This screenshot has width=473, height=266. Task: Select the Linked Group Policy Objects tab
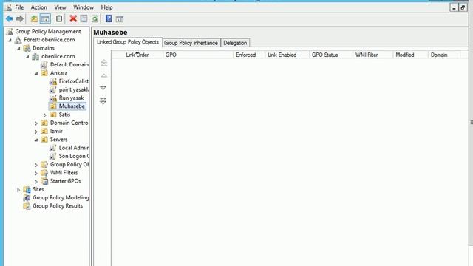[128, 42]
